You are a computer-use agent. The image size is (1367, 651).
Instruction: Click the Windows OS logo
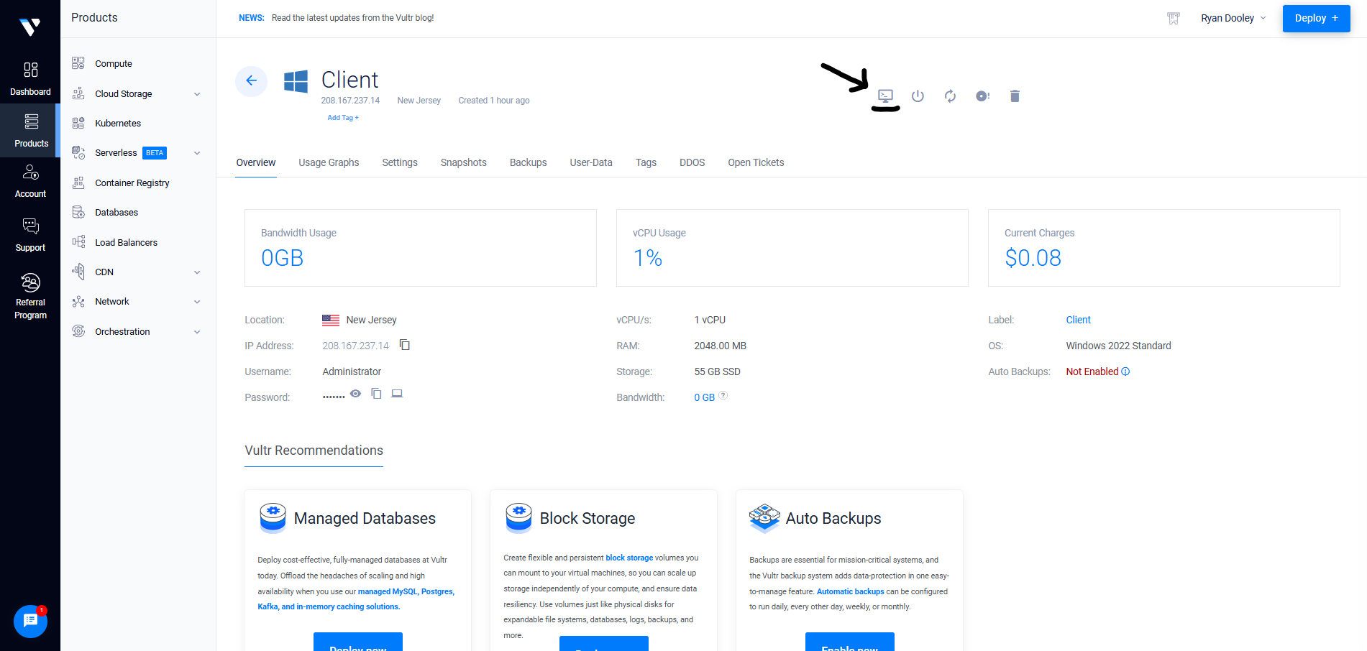click(296, 81)
